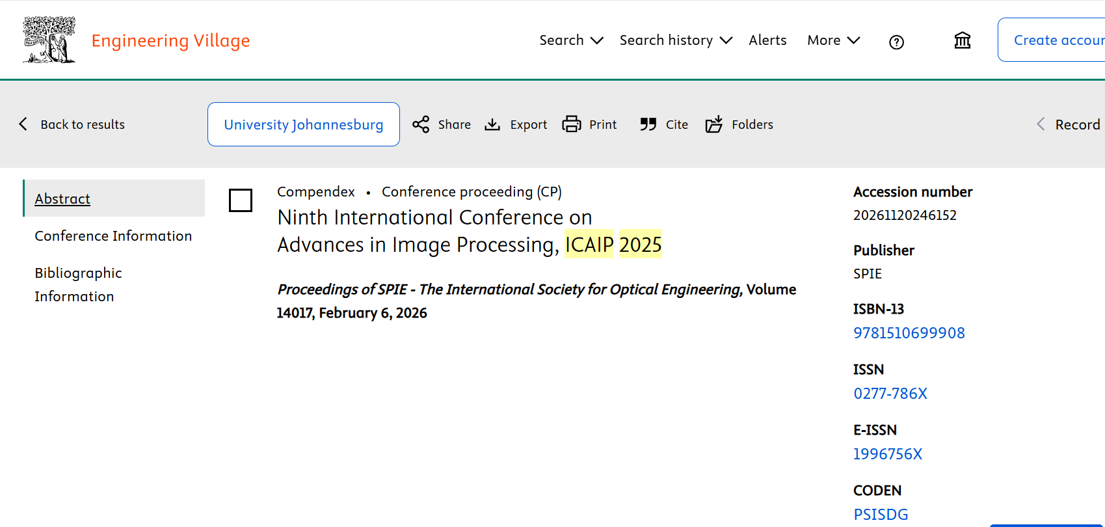Click the Share icon
The image size is (1105, 527).
421,124
